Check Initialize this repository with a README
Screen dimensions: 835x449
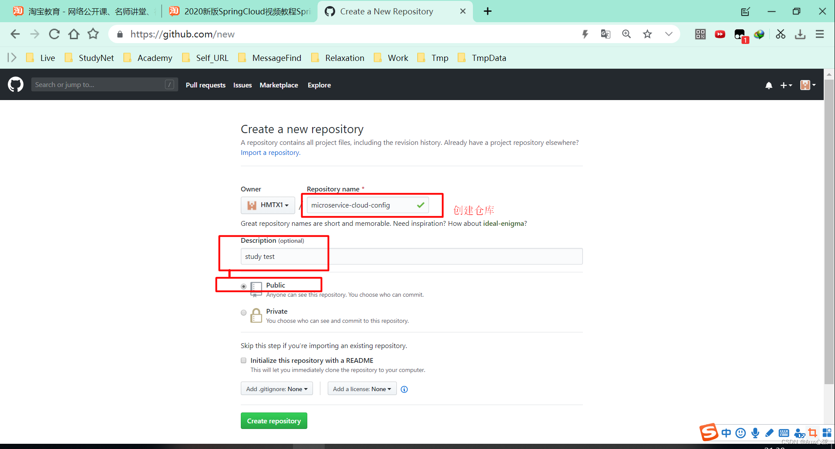click(243, 360)
